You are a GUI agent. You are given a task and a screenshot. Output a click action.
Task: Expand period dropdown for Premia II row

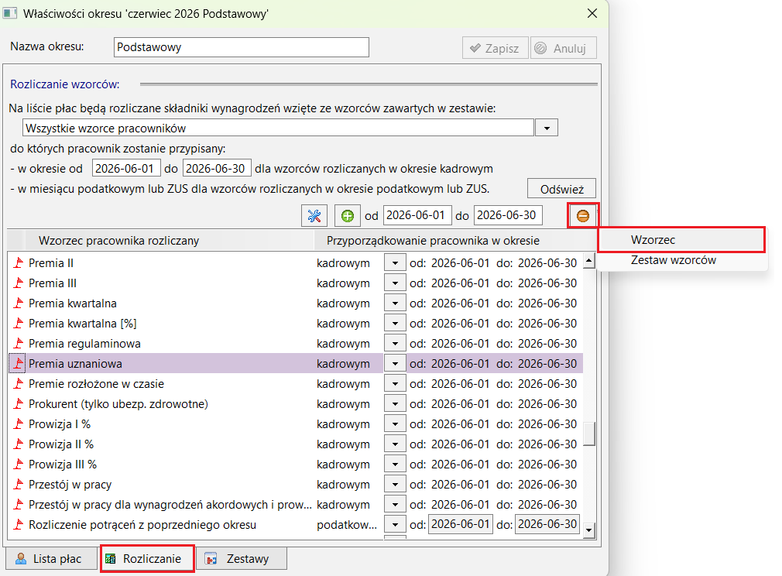[x=395, y=262]
